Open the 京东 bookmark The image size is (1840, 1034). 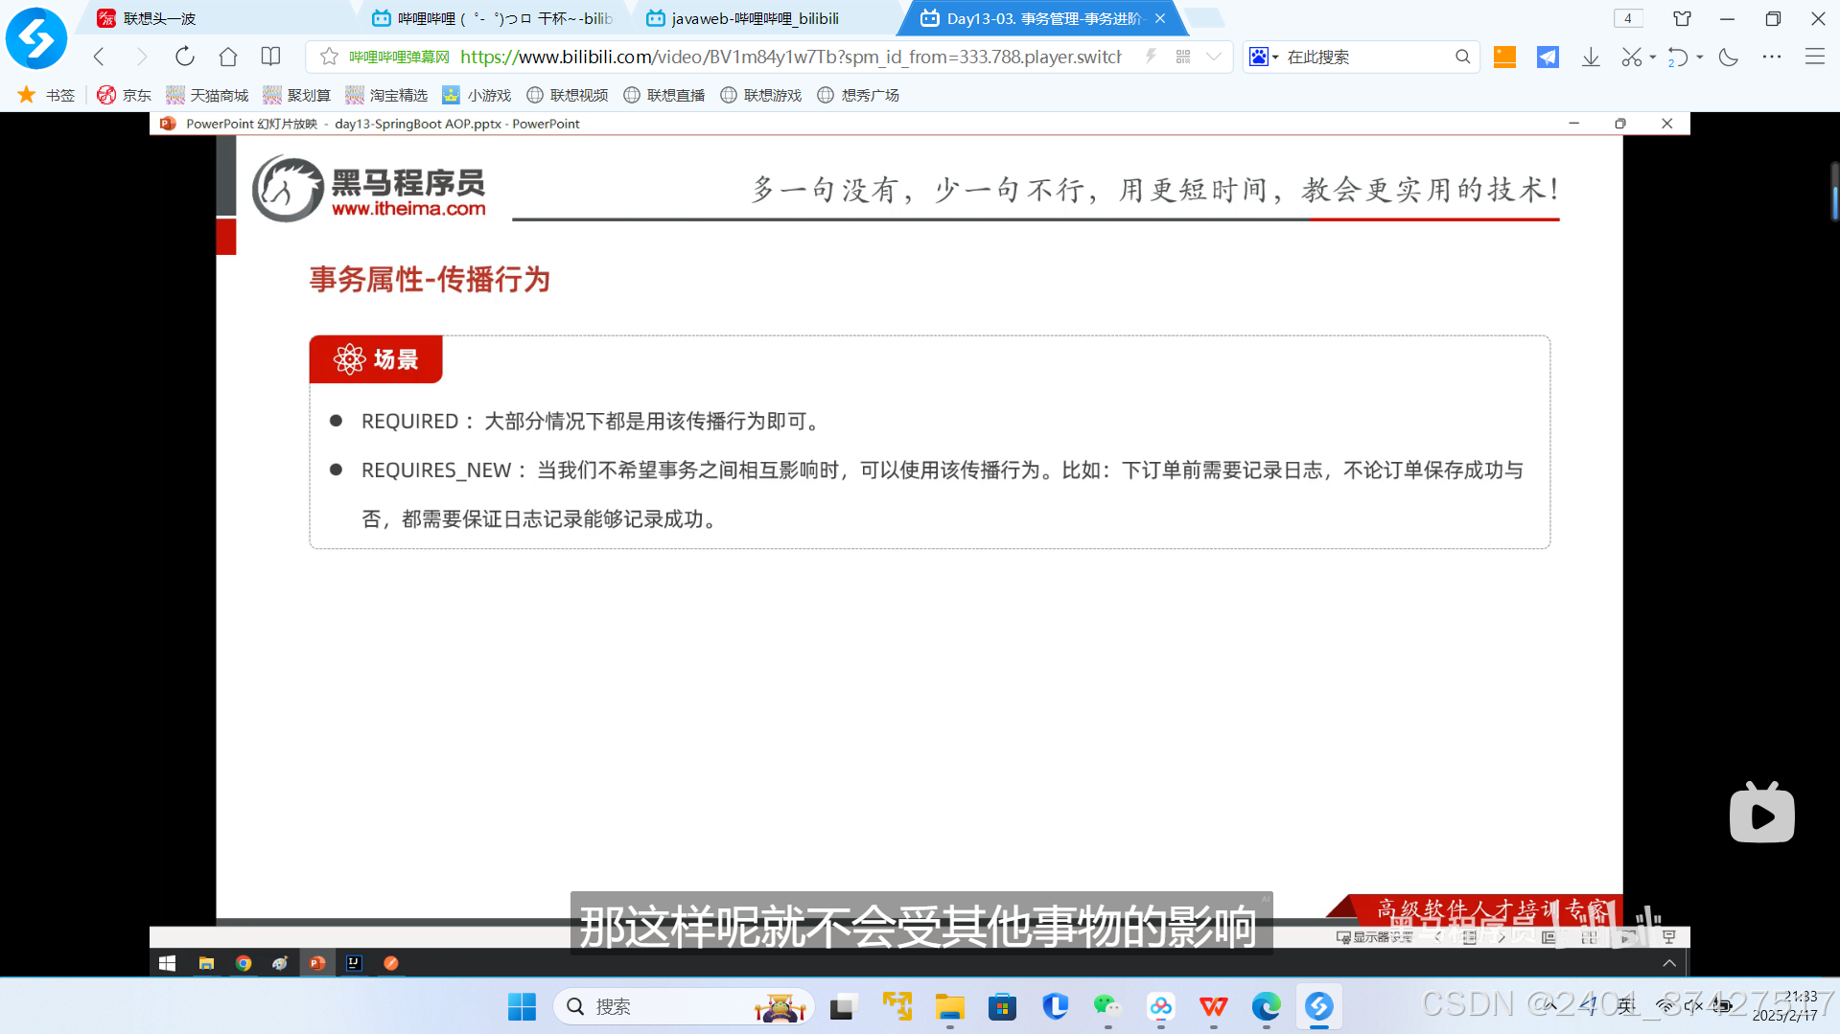click(125, 95)
